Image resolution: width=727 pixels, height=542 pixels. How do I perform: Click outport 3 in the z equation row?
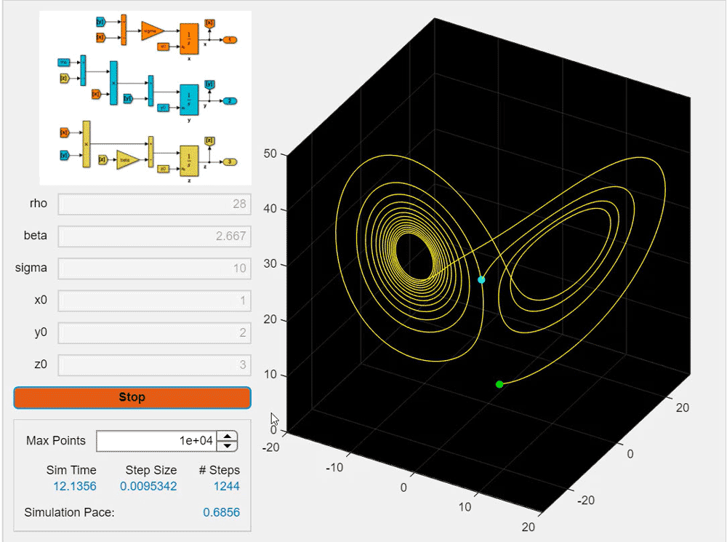coord(229,162)
